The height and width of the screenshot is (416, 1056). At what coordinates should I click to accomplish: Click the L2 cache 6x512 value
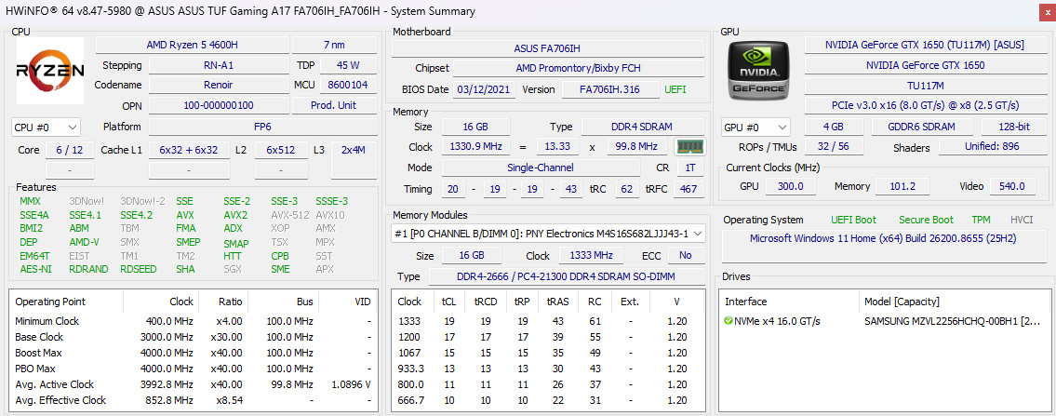pyautogui.click(x=282, y=150)
